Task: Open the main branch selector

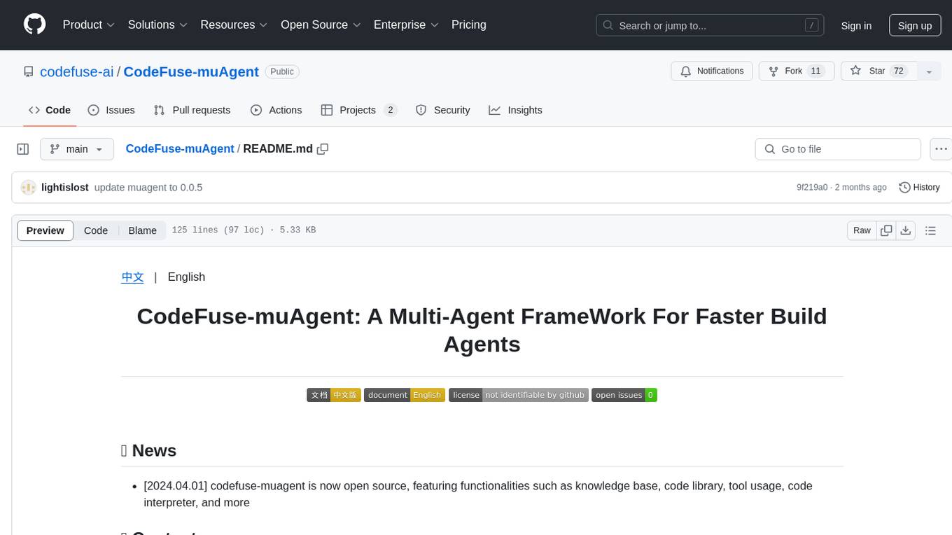Action: pos(77,149)
